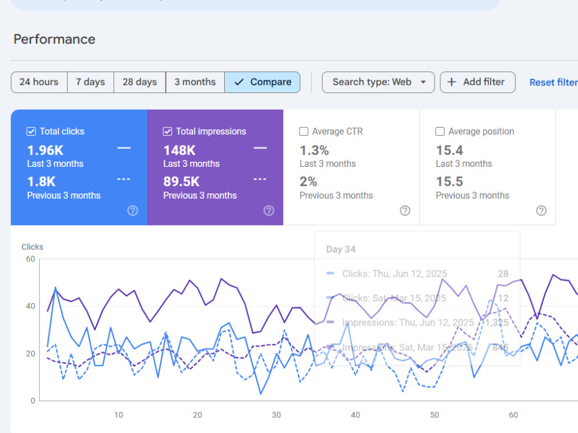Viewport: 578px width, 433px height.
Task: Click the Clicks axis label on chart
Action: click(x=32, y=247)
